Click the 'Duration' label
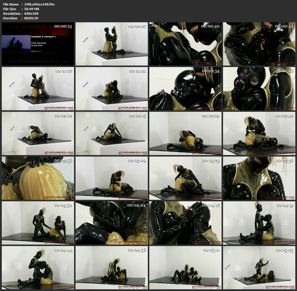Viewport: 297px width, 291px height. [10, 18]
